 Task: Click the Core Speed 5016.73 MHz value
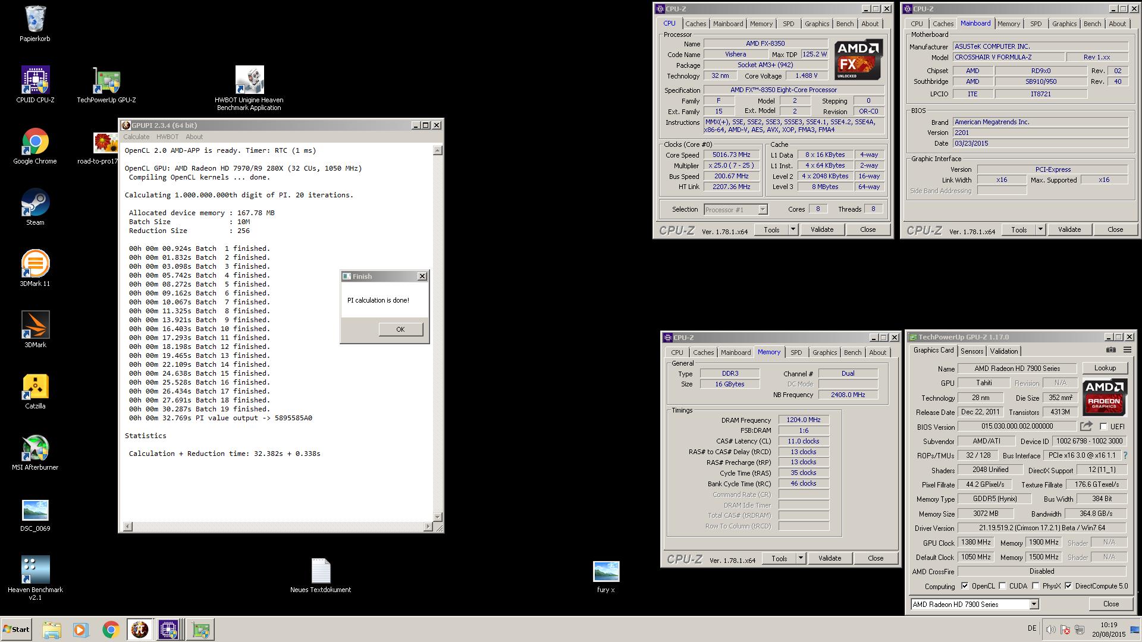732,155
